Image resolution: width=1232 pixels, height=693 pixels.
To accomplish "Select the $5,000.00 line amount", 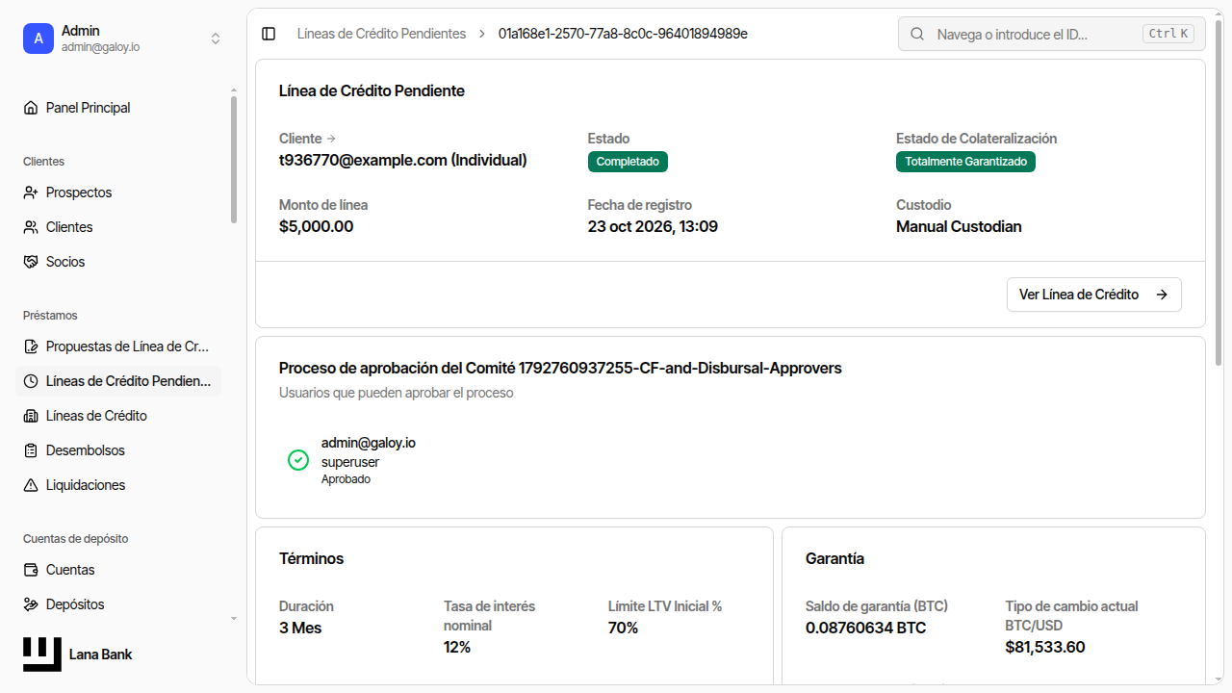I will (316, 227).
